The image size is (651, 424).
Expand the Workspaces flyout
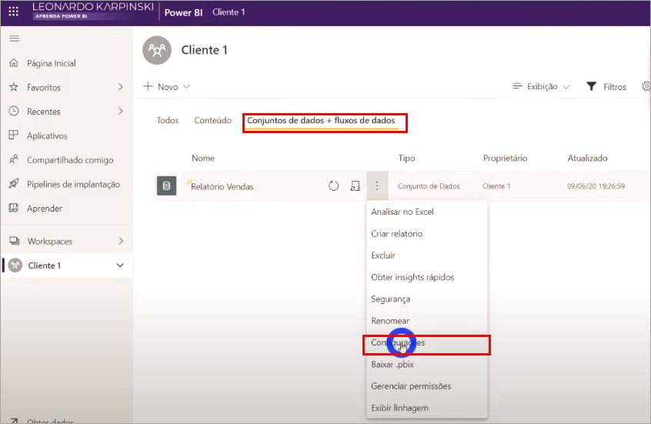click(120, 241)
